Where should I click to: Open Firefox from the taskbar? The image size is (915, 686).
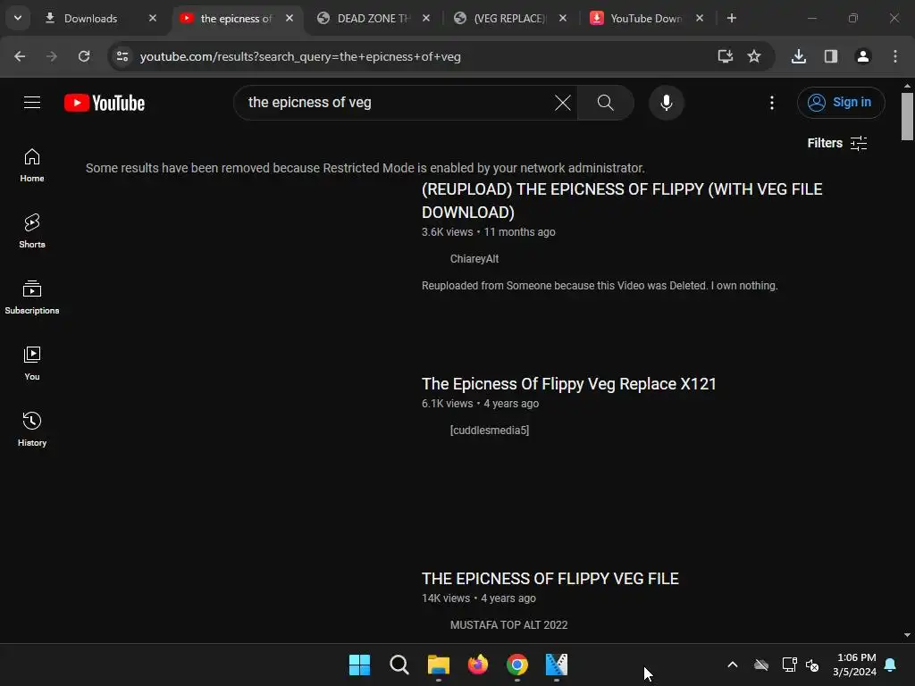478,665
